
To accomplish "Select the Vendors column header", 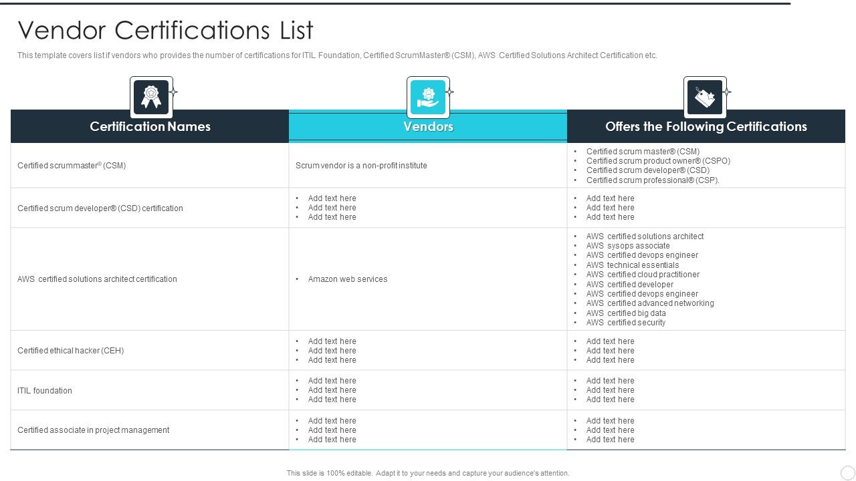I will 428,127.
